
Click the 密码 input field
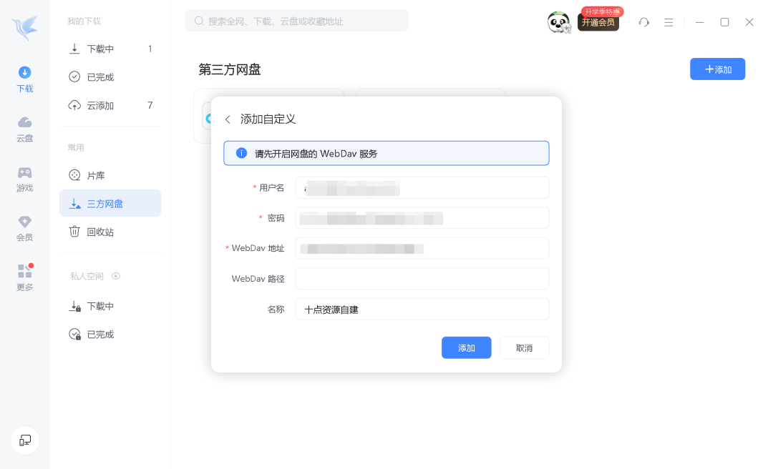pyautogui.click(x=422, y=218)
